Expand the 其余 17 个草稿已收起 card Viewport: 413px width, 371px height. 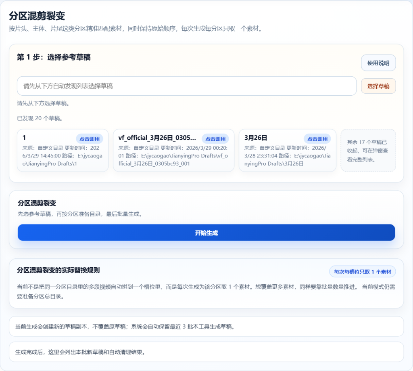[368, 151]
